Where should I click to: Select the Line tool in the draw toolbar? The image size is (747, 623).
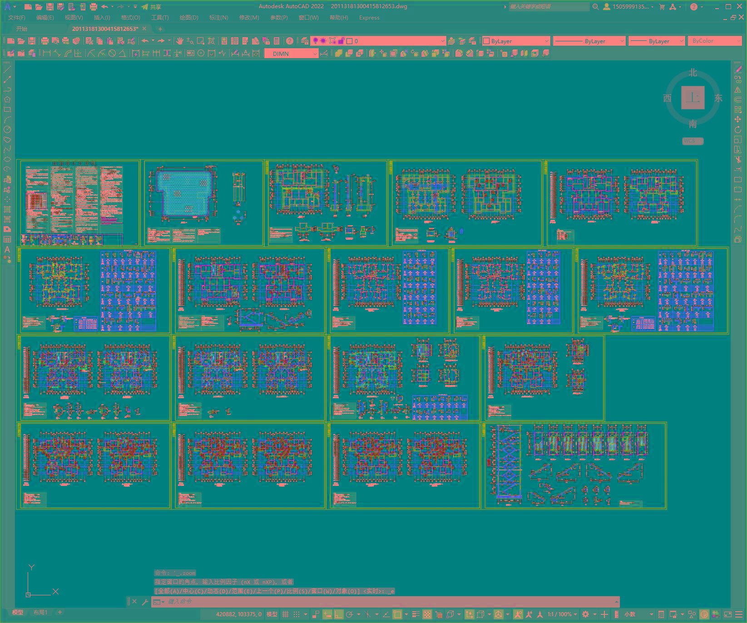point(7,69)
